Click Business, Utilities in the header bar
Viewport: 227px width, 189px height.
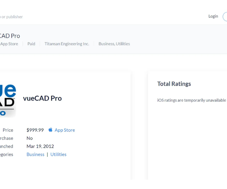pyautogui.click(x=114, y=44)
